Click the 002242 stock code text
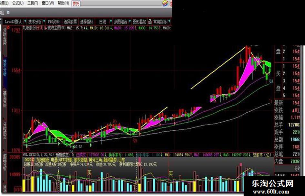 29,160
